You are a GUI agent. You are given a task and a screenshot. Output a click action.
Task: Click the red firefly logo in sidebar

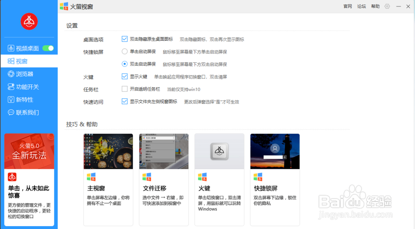[29, 22]
